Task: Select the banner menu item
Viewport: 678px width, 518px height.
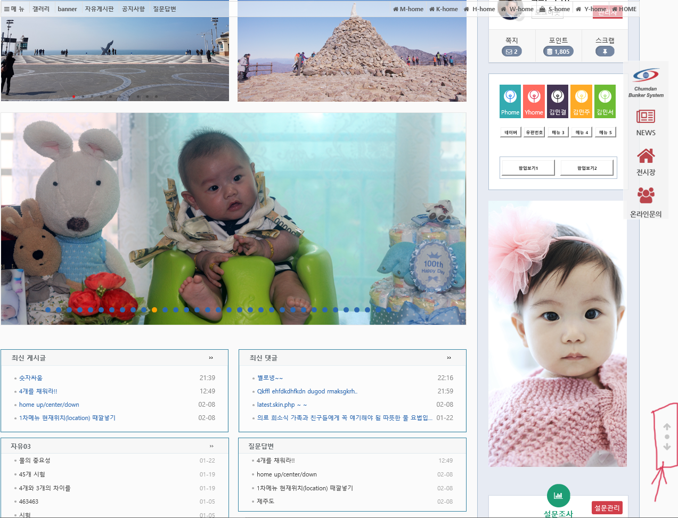Action: tap(67, 9)
